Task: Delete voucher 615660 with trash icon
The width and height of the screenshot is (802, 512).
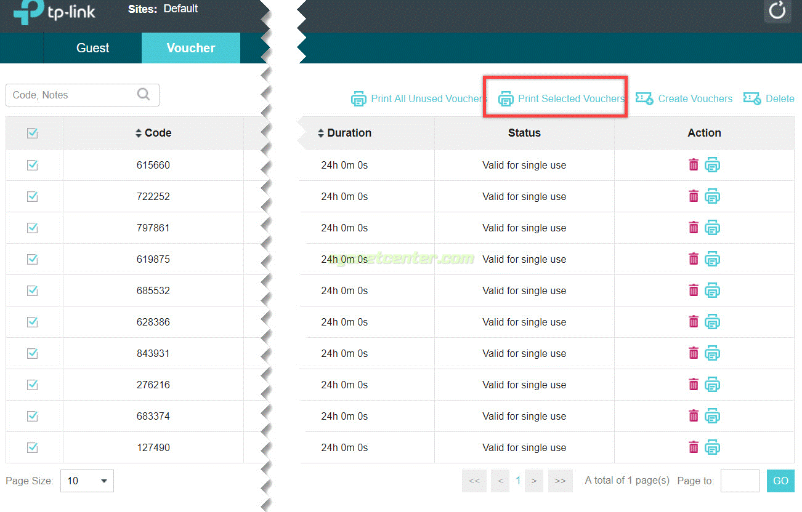Action: [x=694, y=165]
